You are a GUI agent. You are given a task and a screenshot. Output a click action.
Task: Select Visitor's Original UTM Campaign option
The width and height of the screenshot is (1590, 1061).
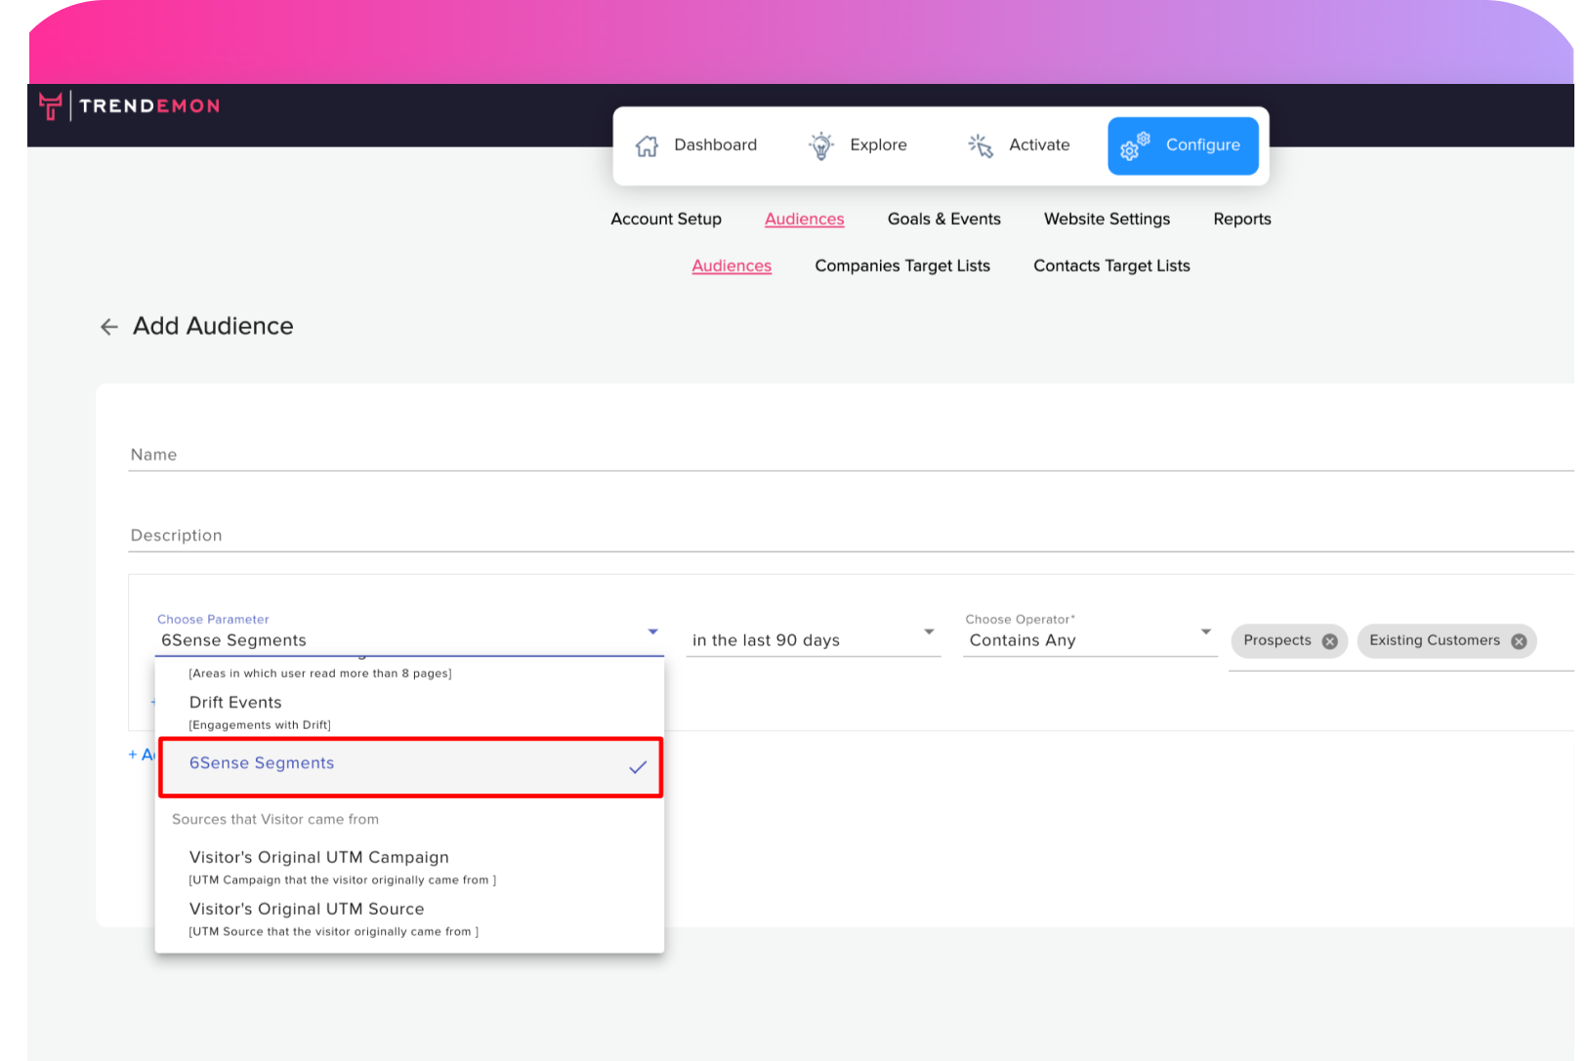tap(409, 867)
